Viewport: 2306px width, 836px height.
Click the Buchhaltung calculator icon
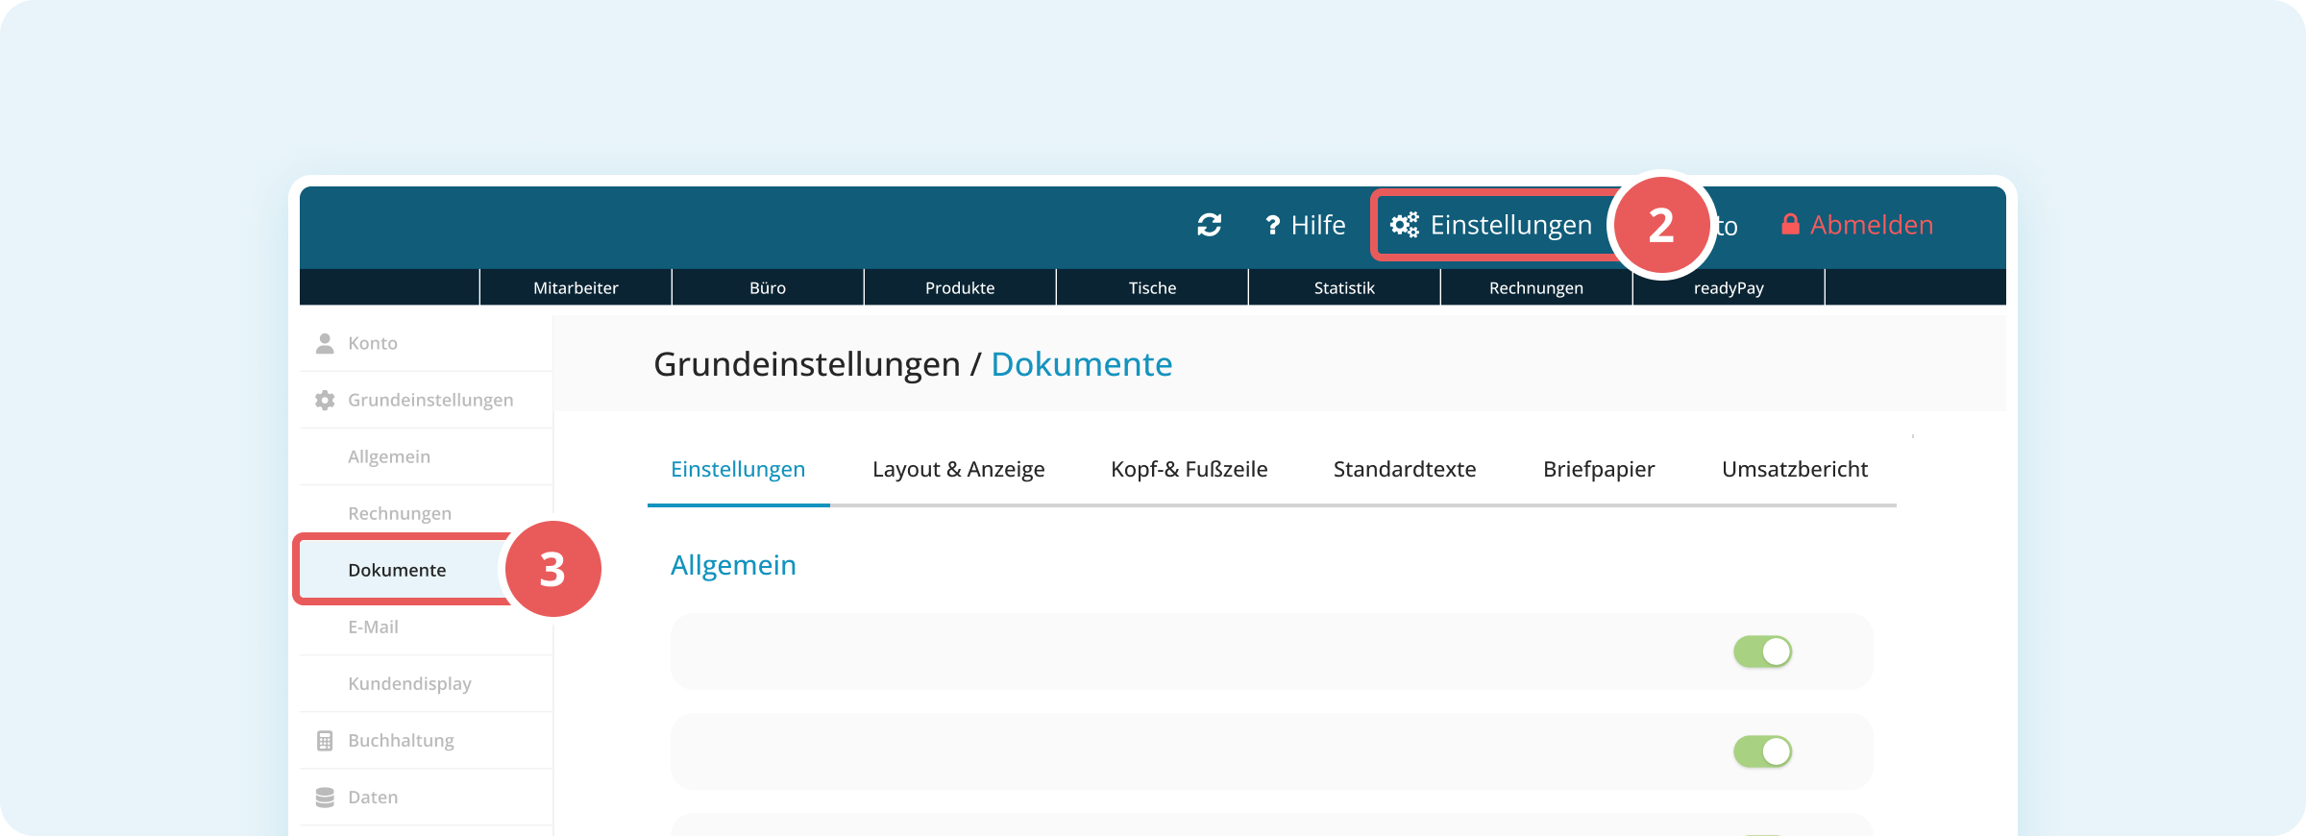point(325,740)
